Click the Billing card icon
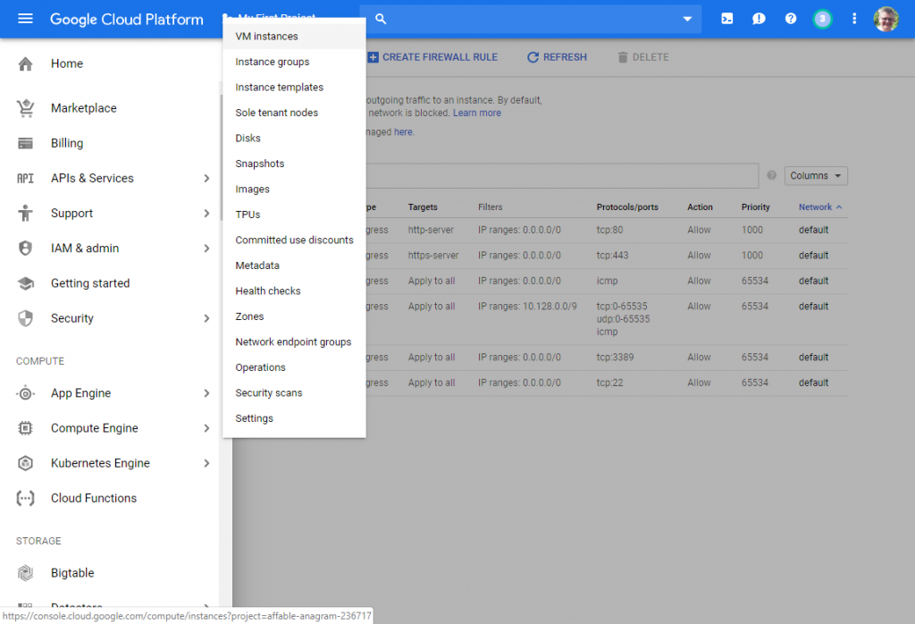 (x=25, y=143)
